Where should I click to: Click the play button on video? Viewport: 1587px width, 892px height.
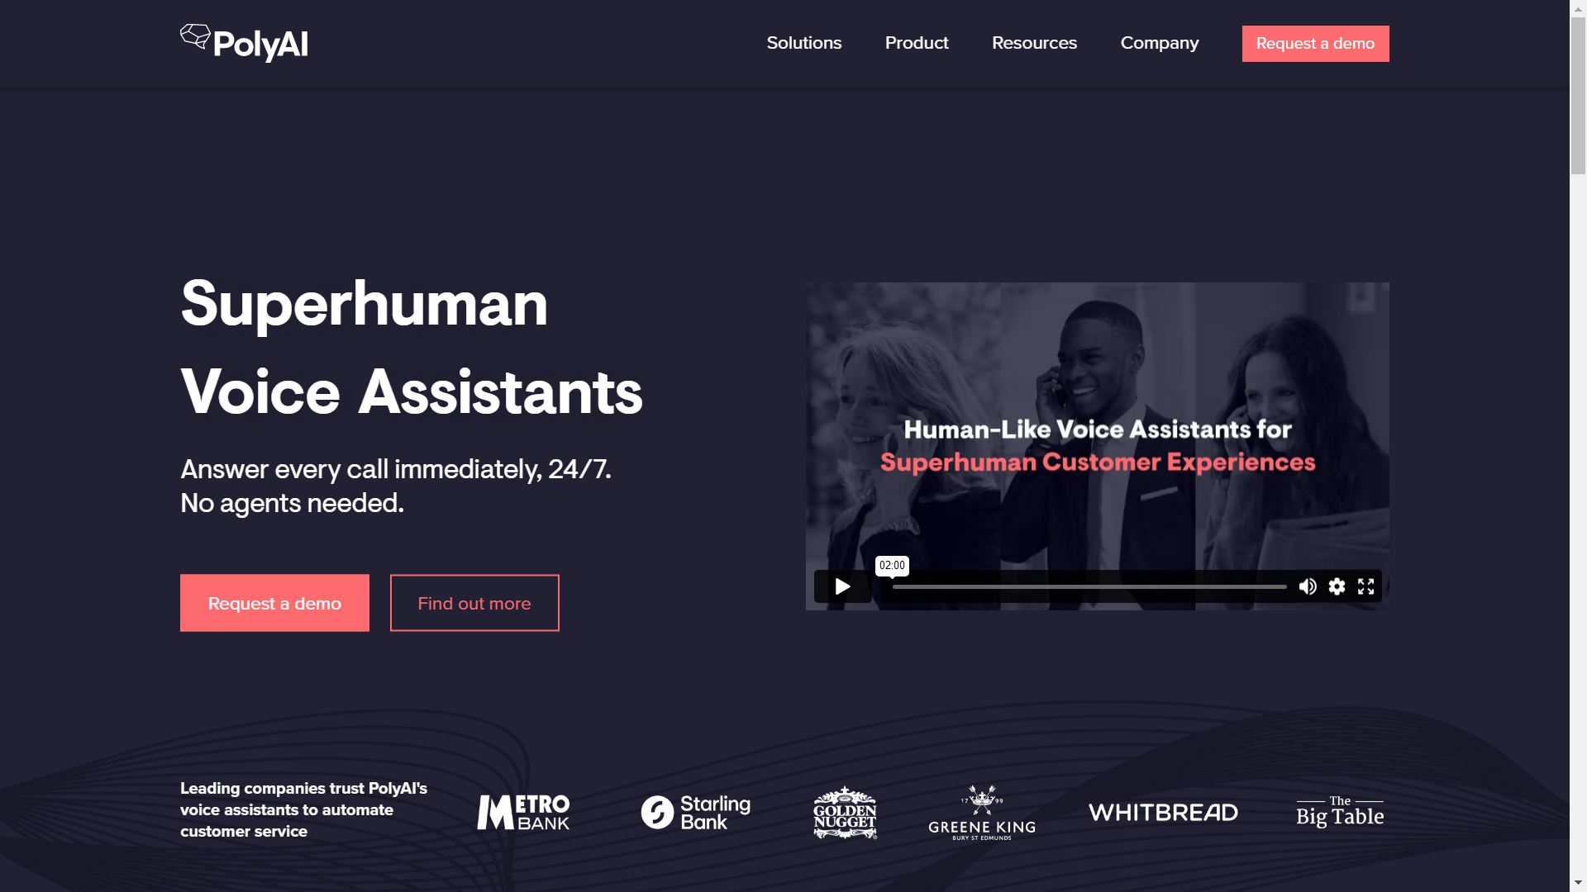pyautogui.click(x=842, y=586)
